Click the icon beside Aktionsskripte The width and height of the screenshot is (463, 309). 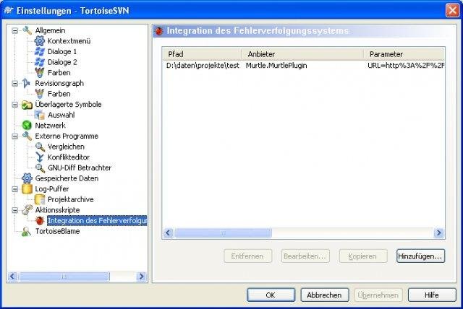pyautogui.click(x=27, y=210)
